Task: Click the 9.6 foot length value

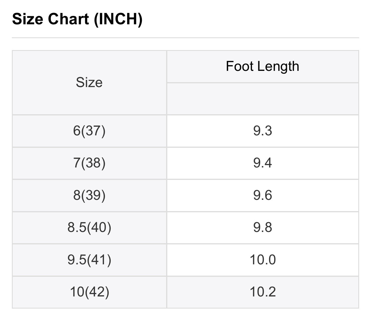Action: (262, 195)
